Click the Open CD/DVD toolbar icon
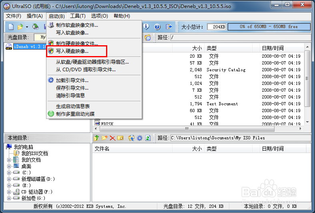 36,26
